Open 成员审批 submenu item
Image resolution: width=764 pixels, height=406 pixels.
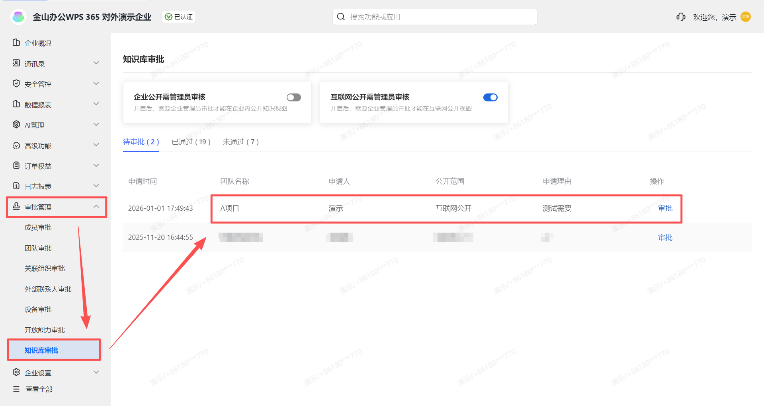(x=38, y=227)
